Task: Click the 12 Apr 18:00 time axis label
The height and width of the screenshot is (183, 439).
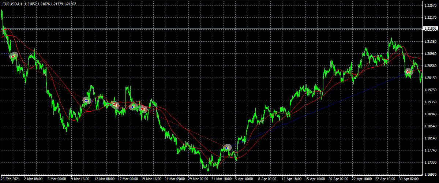Action: click(x=292, y=179)
